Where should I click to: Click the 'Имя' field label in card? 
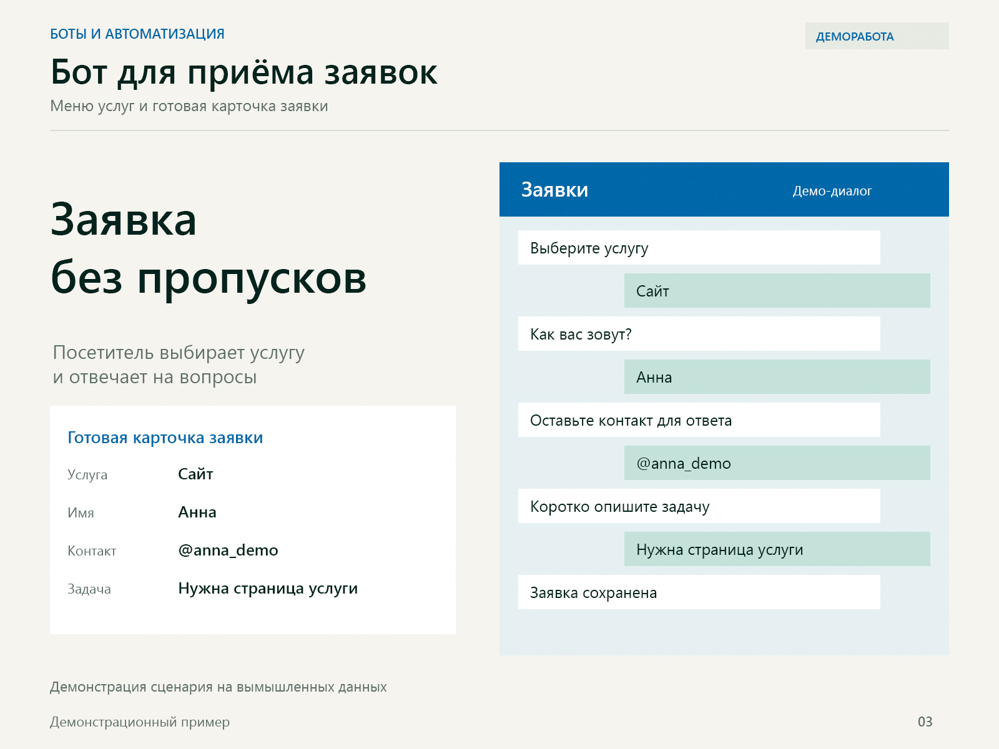coord(81,513)
